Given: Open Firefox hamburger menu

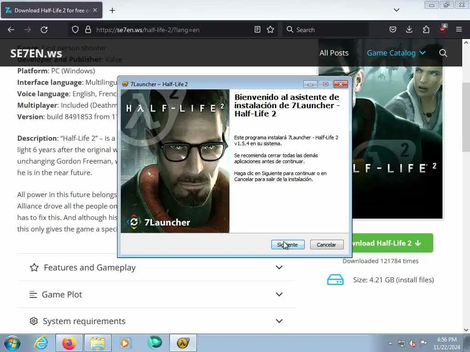Looking at the screenshot, I should 459,30.
